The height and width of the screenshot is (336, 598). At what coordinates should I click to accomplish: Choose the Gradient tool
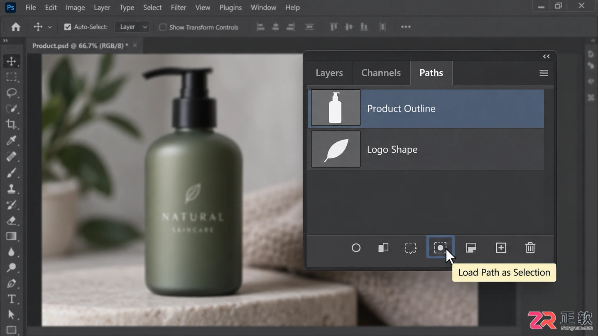point(11,236)
